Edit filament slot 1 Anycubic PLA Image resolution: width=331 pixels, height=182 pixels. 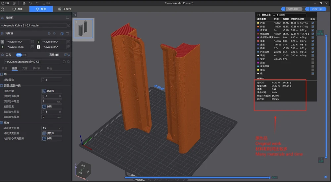point(32,42)
